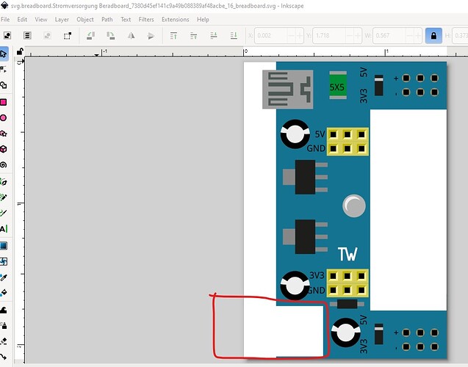Increase Y value with plus button

tap(358, 35)
